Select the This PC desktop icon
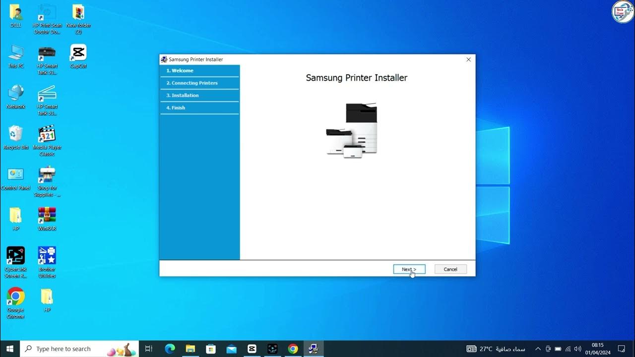635x357 pixels. (16, 57)
